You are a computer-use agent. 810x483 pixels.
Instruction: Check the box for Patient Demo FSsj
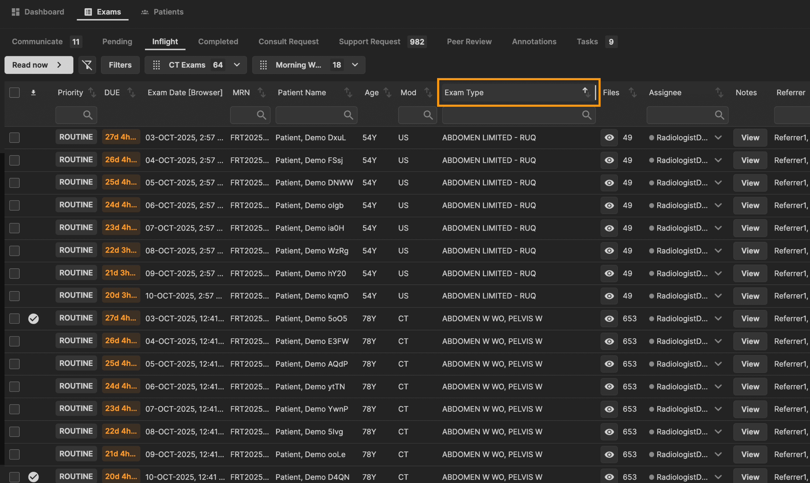tap(14, 161)
